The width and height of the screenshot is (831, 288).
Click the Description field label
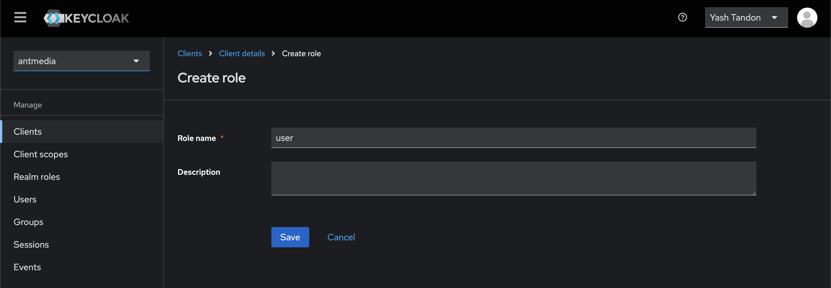199,172
